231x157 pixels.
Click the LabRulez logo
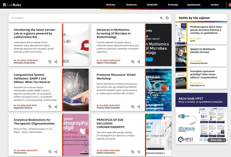[12, 5]
